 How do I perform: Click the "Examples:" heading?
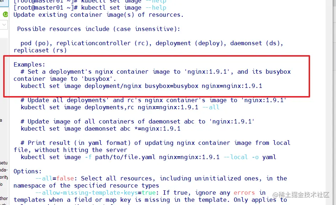[29, 64]
